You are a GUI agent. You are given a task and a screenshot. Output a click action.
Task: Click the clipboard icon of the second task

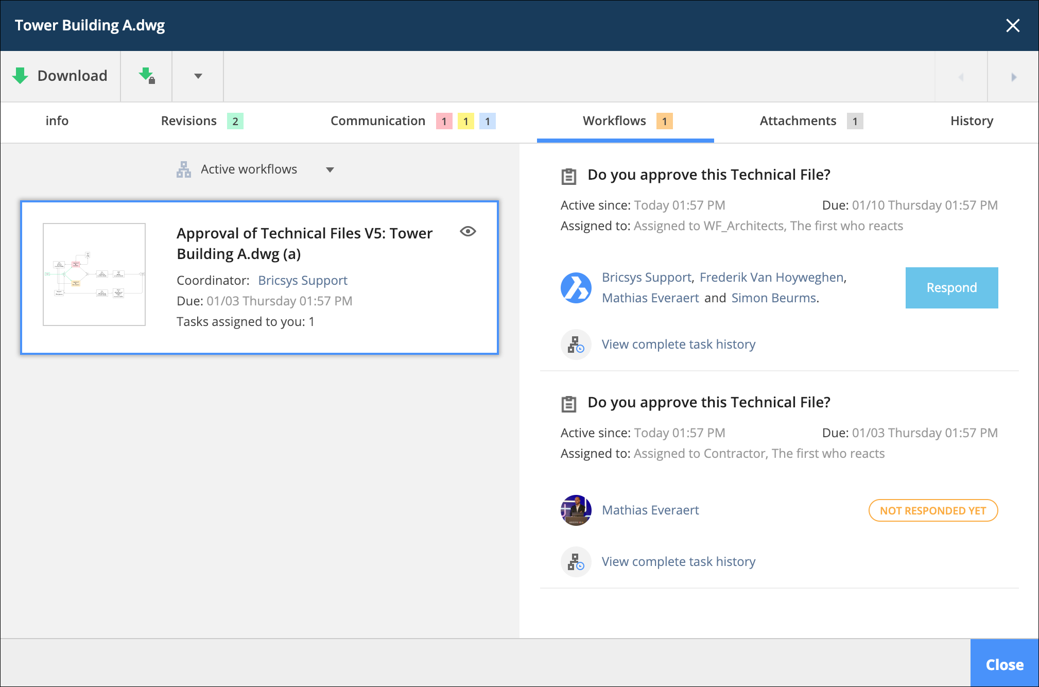coord(568,404)
